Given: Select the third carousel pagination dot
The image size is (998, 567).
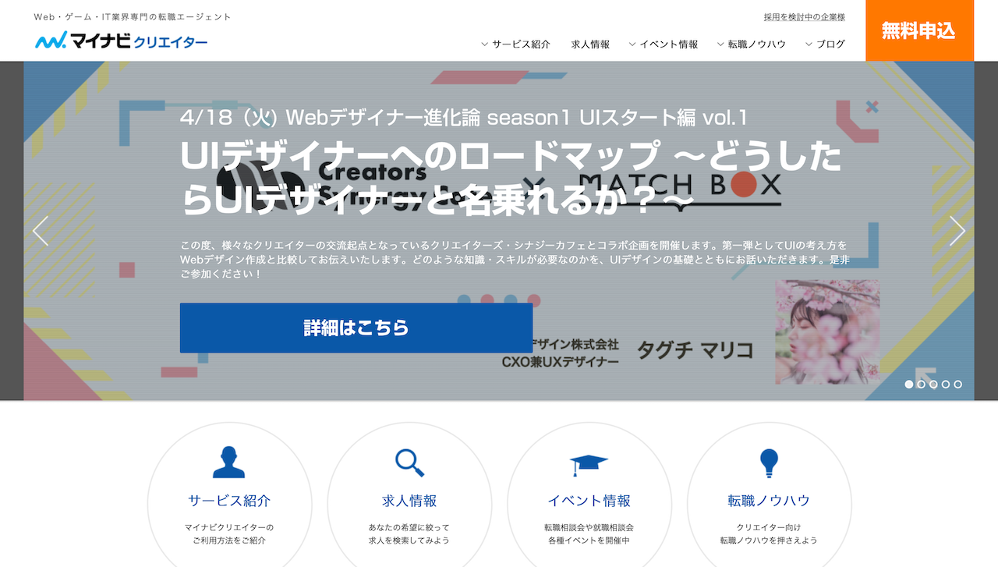Looking at the screenshot, I should [934, 384].
